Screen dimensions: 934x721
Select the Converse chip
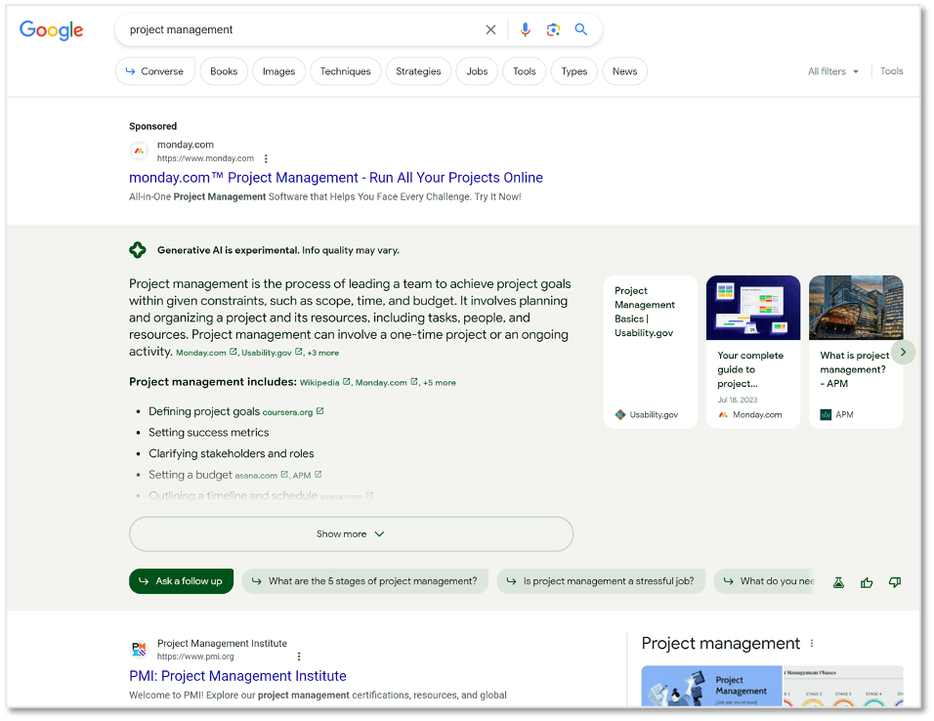point(155,71)
